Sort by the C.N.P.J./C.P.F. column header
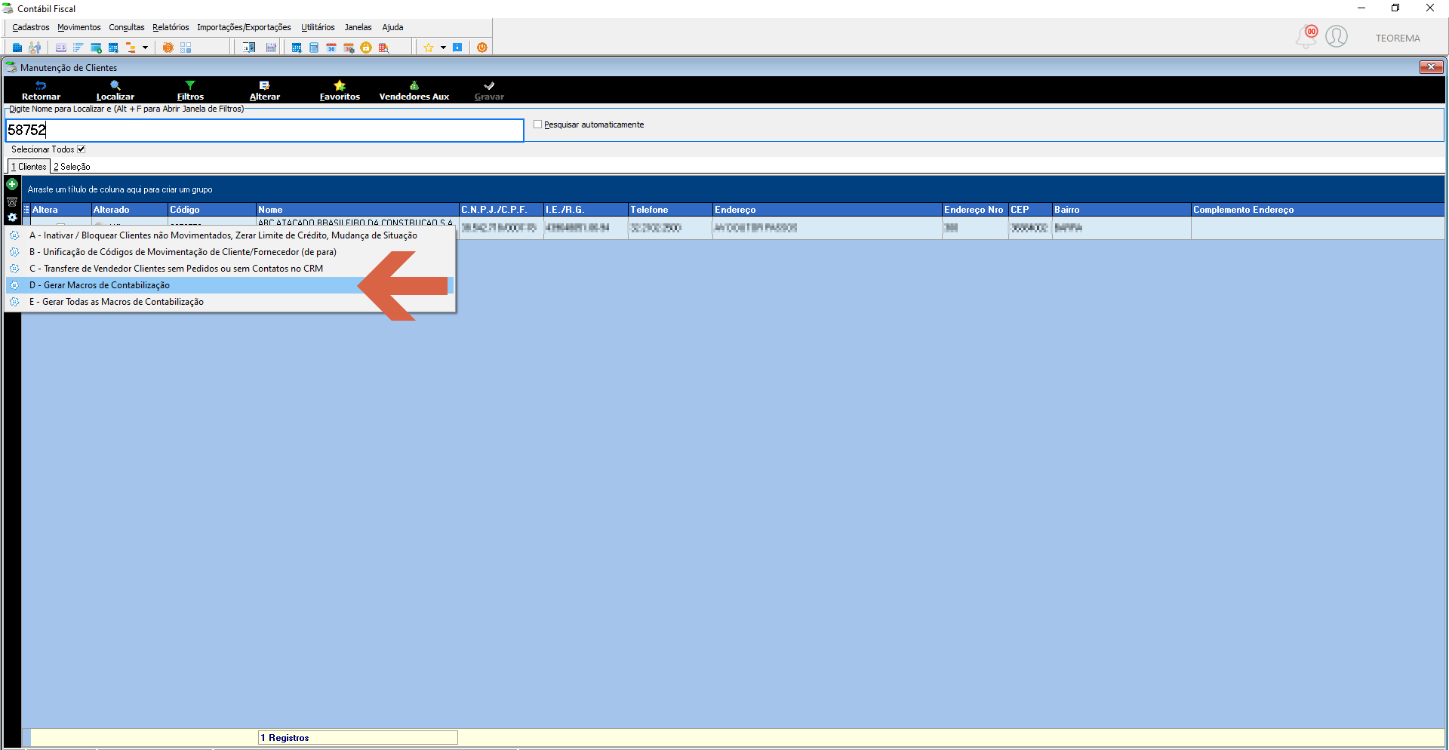The height and width of the screenshot is (750, 1449). click(x=501, y=210)
